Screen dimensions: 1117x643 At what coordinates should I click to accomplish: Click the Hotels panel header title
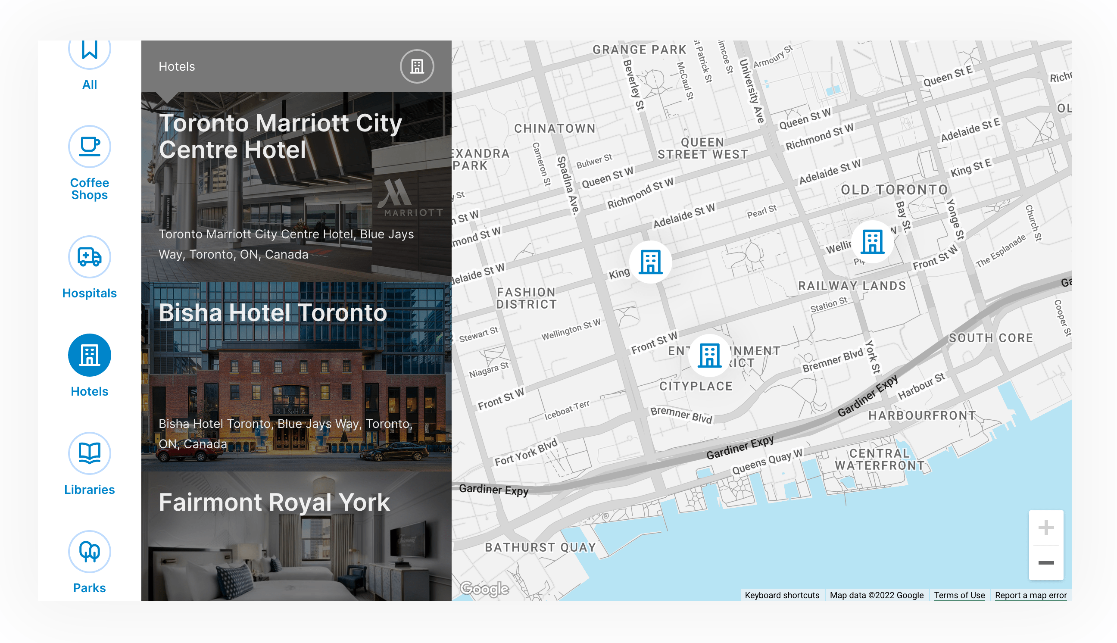177,66
